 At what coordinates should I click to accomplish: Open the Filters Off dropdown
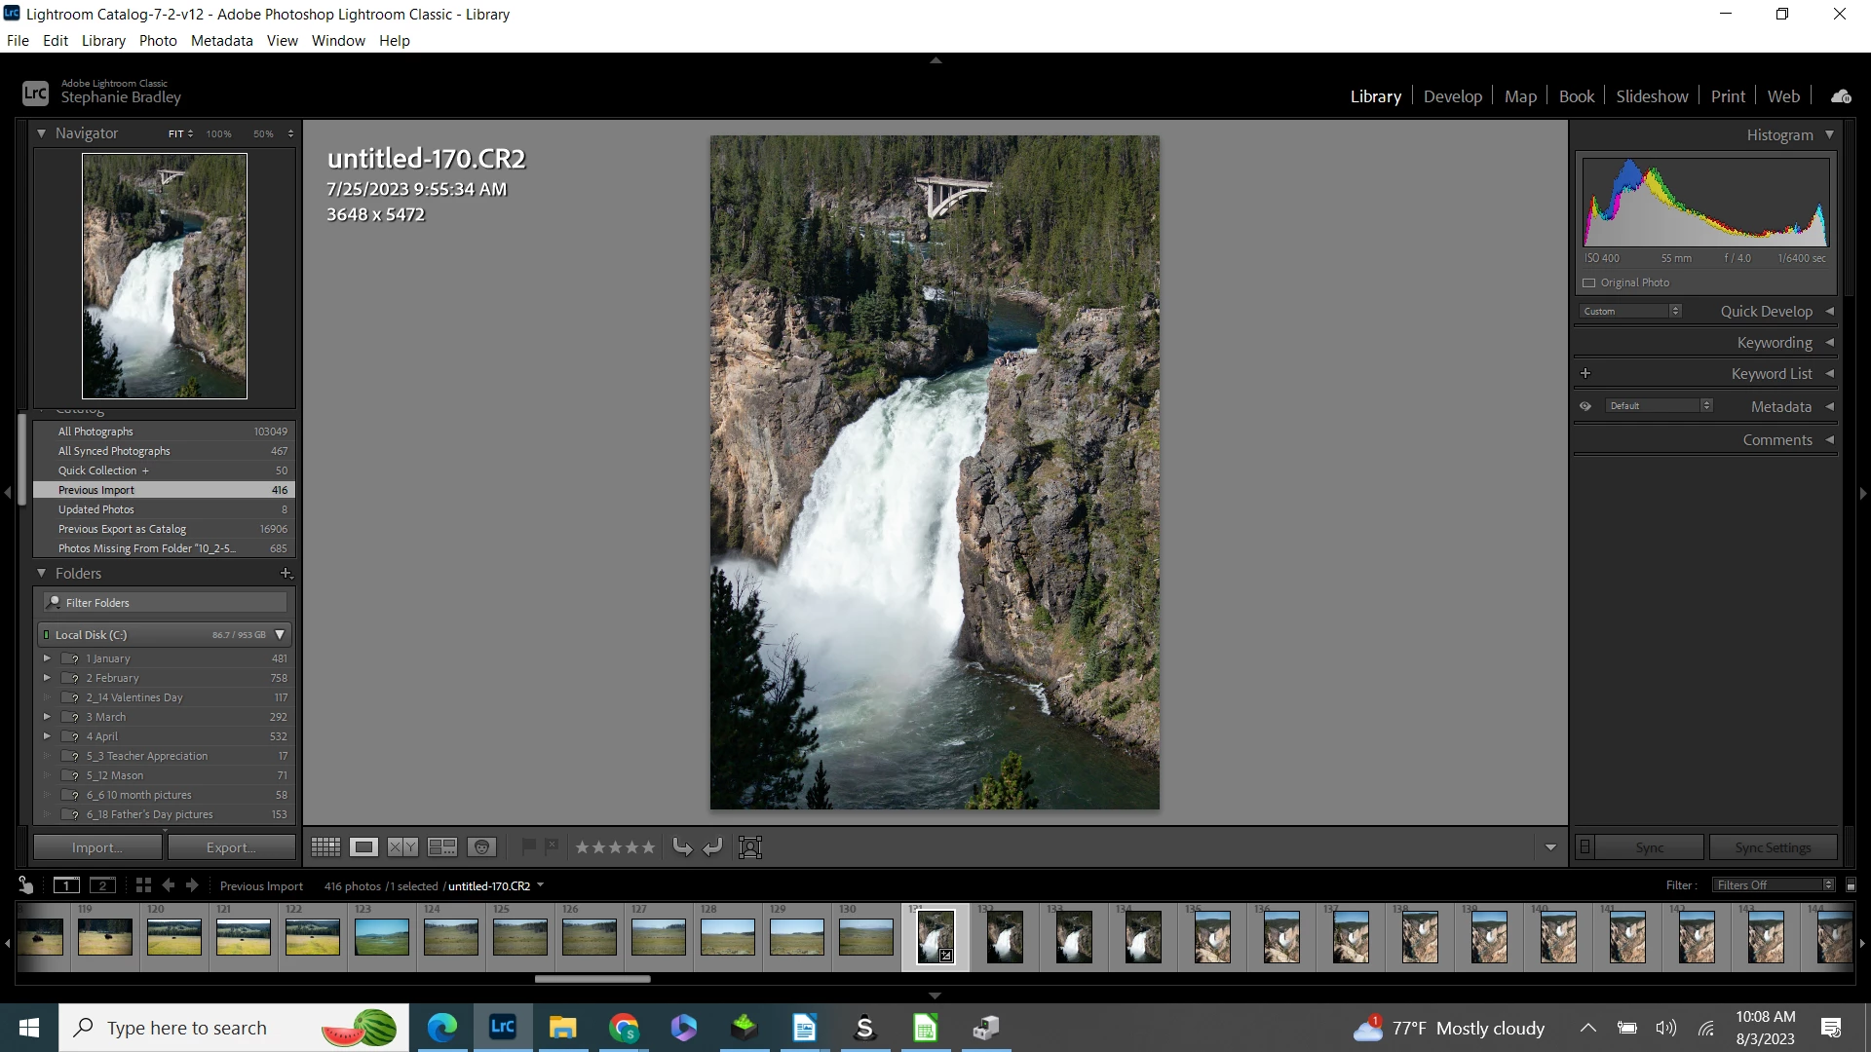pos(1774,885)
